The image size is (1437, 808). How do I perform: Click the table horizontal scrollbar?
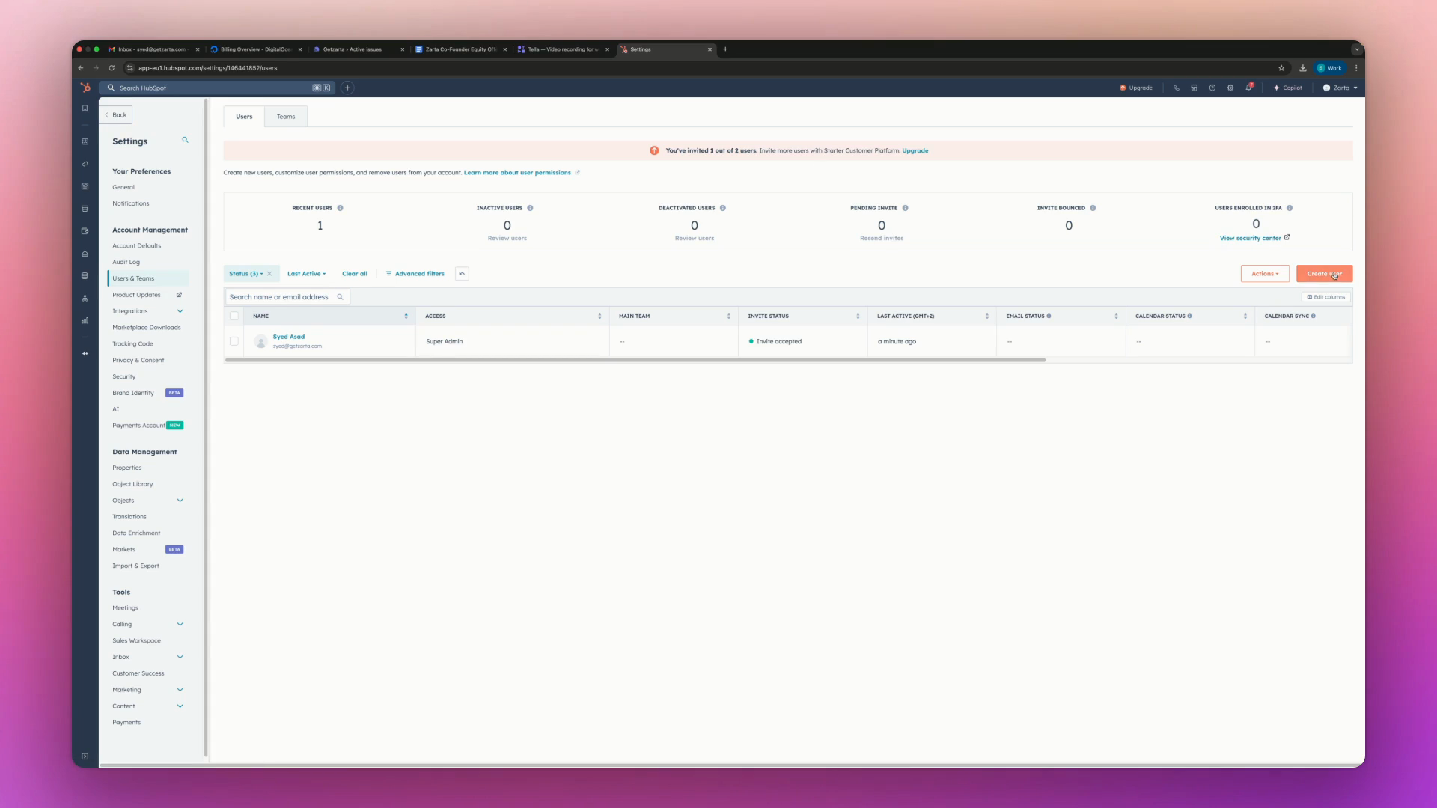pyautogui.click(x=635, y=360)
